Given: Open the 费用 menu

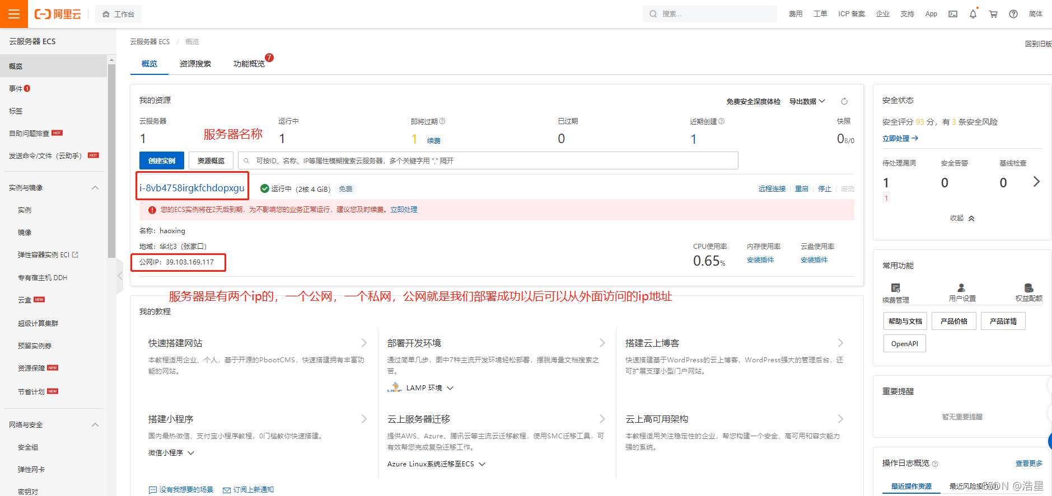Looking at the screenshot, I should point(796,14).
